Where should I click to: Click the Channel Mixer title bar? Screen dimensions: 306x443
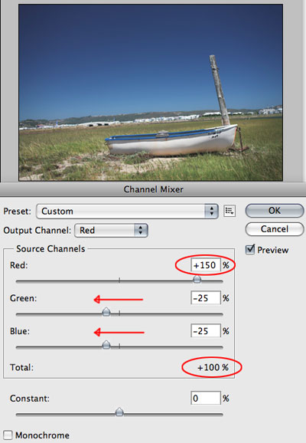tap(153, 189)
